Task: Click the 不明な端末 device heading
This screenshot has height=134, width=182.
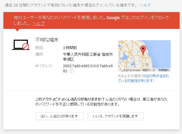Action: pyautogui.click(x=47, y=40)
